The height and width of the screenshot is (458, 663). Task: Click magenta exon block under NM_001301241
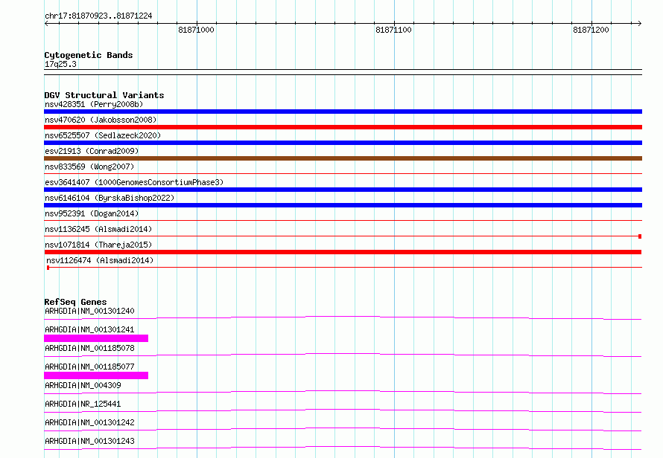coord(96,338)
